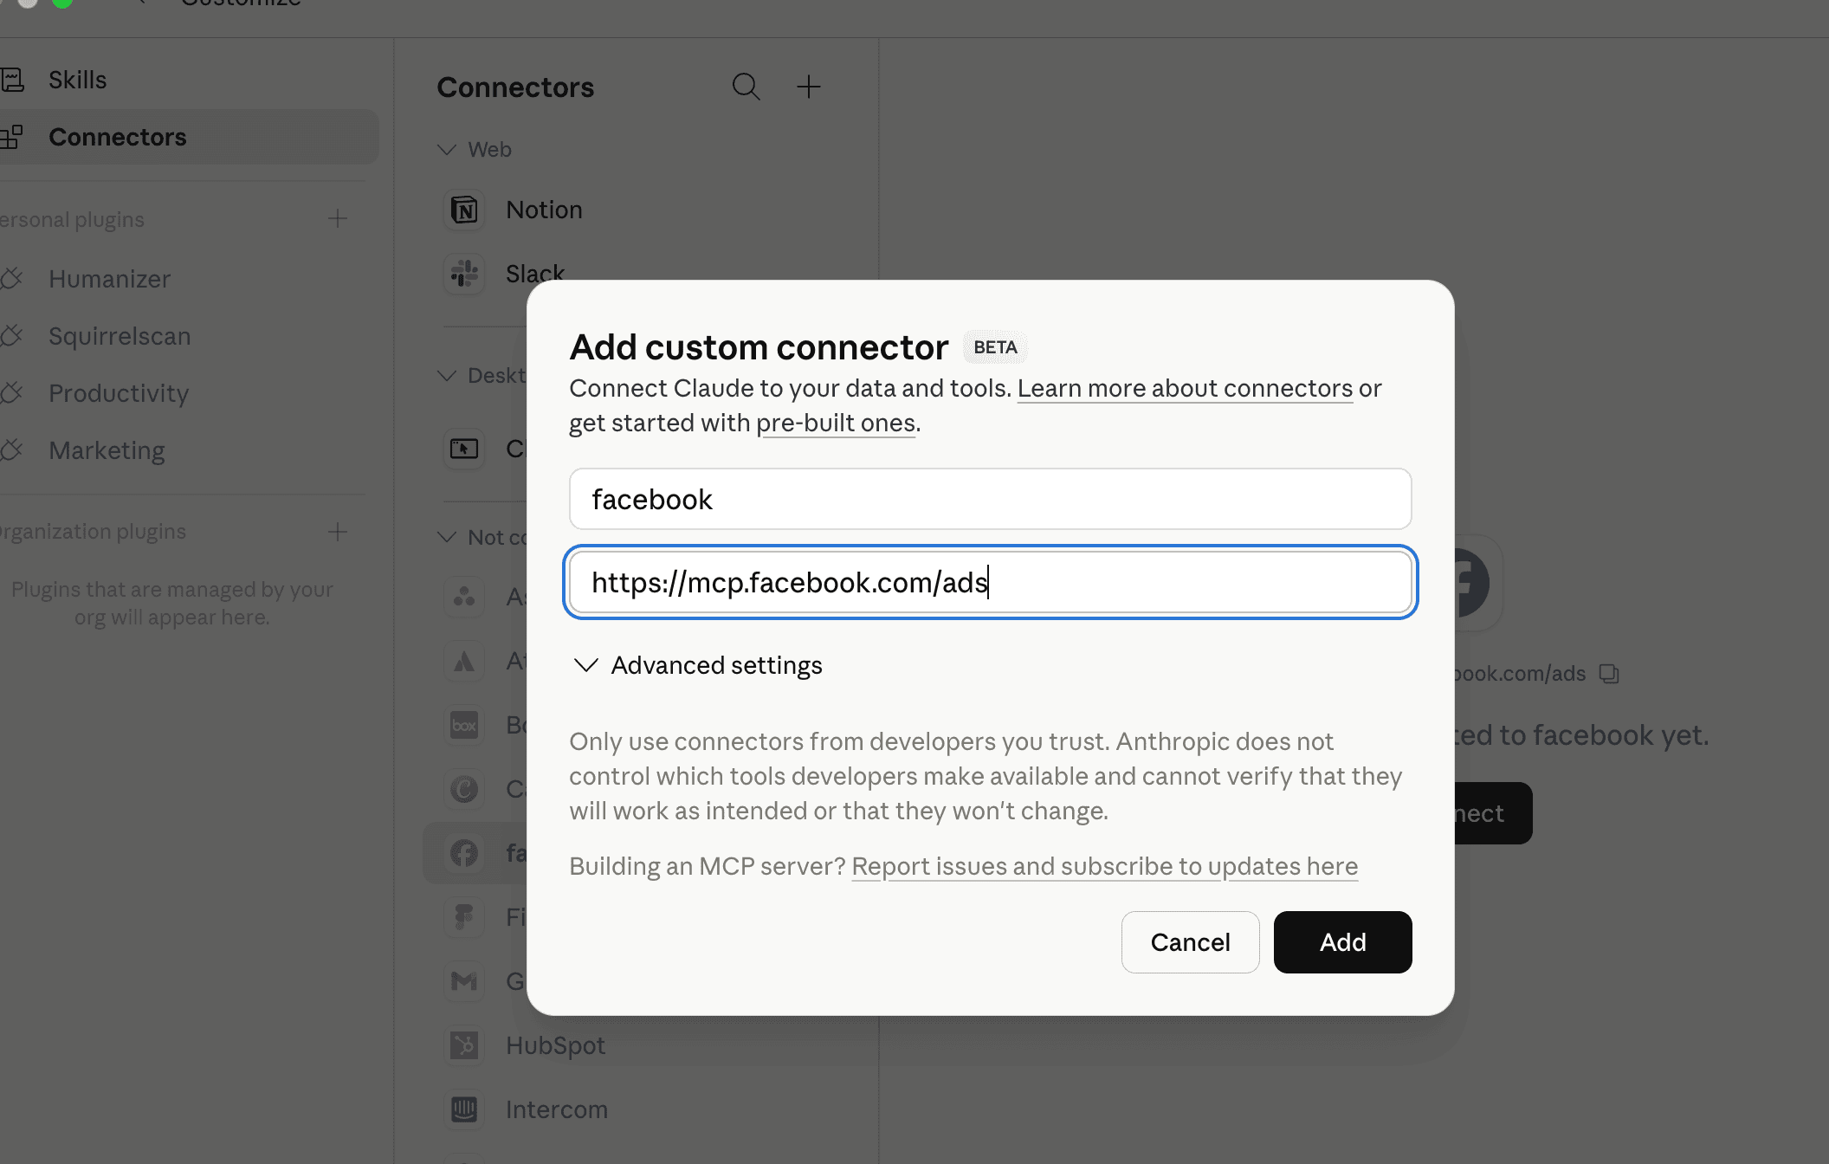Image resolution: width=1829 pixels, height=1164 pixels.
Task: Select the Notion connector icon
Action: (464, 210)
